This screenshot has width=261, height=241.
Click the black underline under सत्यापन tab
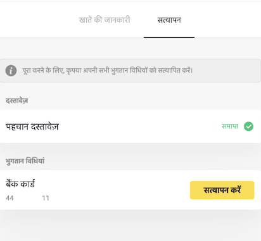coord(169,37)
